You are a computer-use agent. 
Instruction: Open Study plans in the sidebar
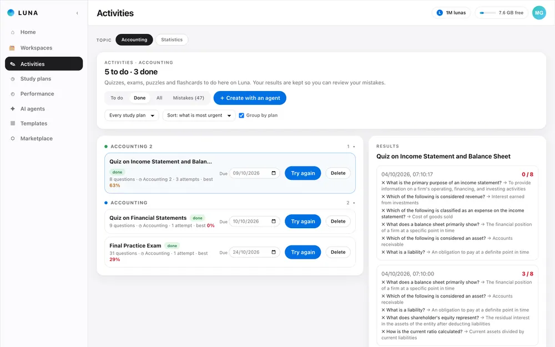(44, 79)
